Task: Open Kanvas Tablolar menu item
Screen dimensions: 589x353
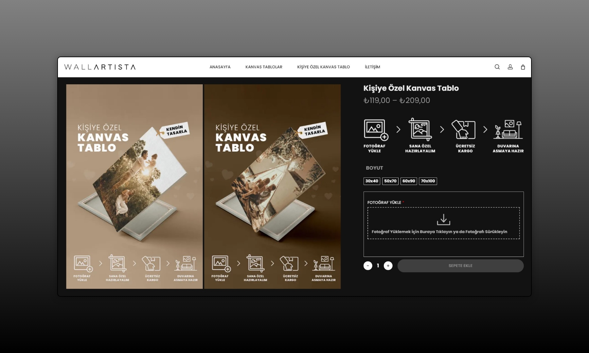Action: coord(264,67)
